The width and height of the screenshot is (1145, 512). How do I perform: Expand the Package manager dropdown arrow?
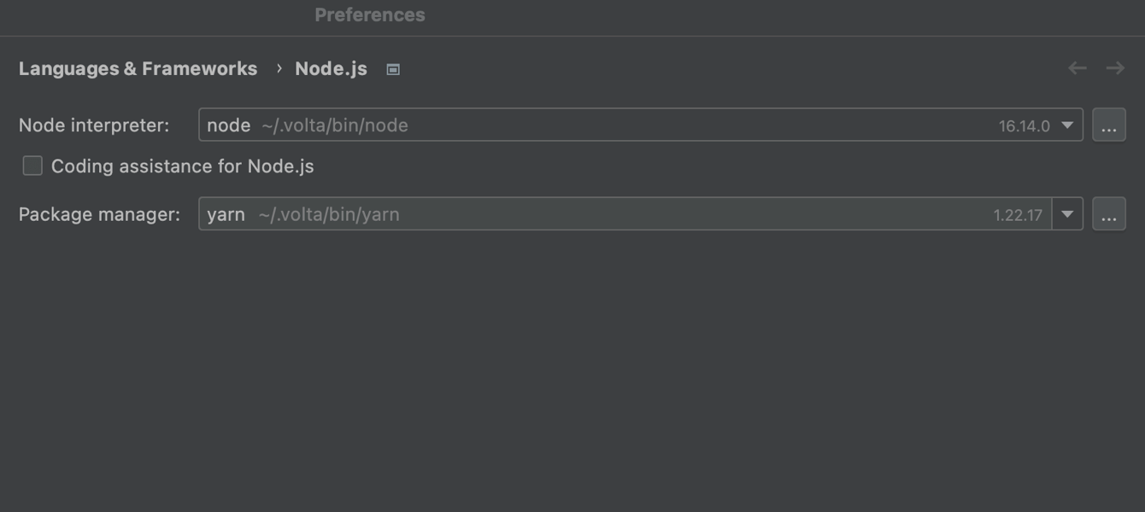pos(1067,214)
